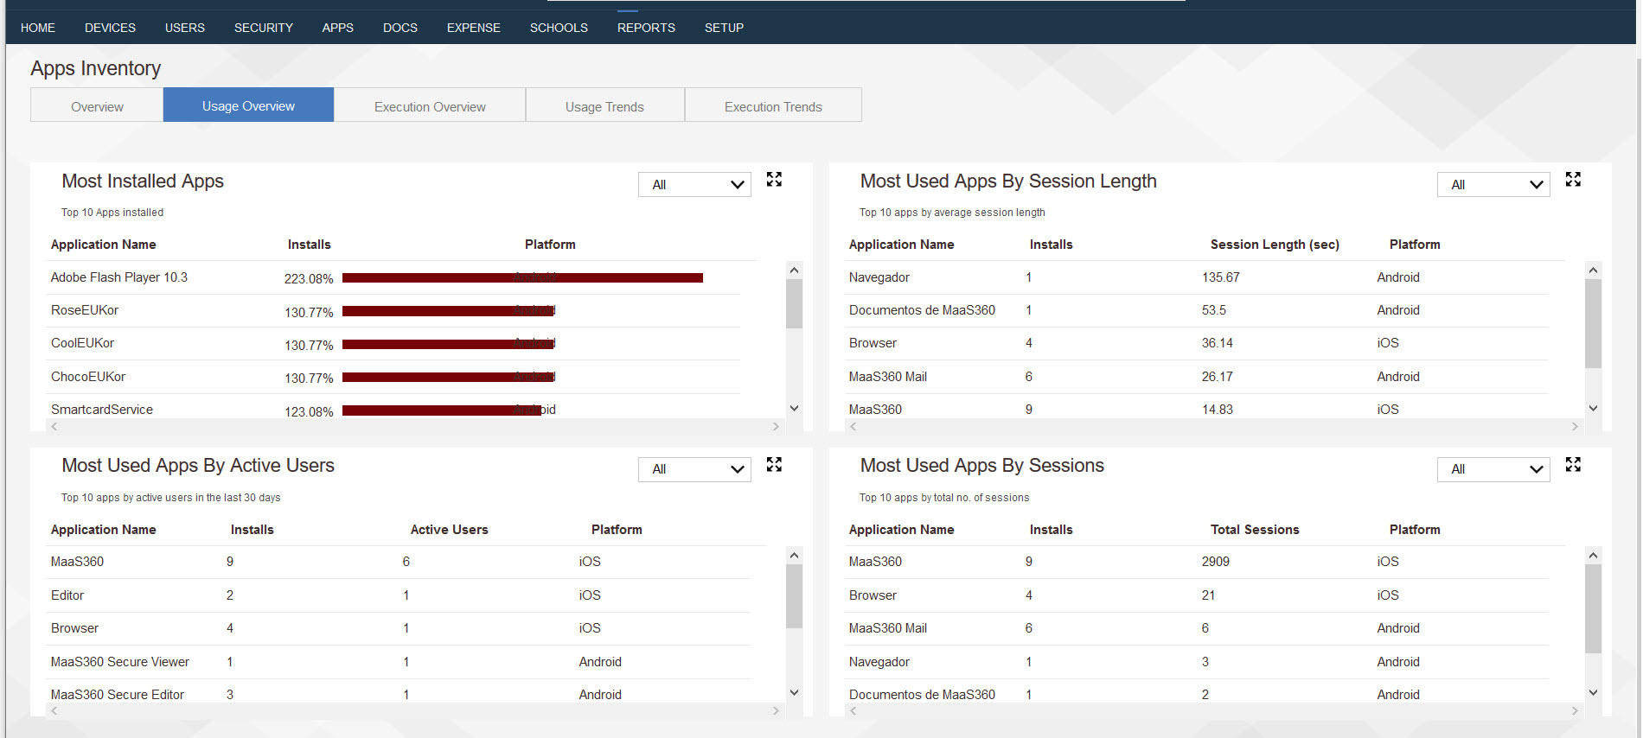Sort Most Installed Apps by Application Name header
Image resolution: width=1643 pixels, height=738 pixels.
click(x=103, y=245)
